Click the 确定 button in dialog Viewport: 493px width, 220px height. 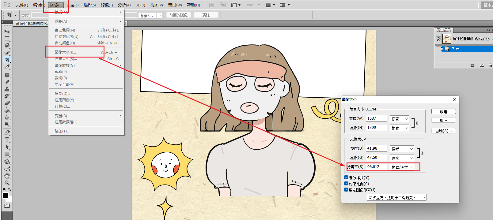pos(443,112)
